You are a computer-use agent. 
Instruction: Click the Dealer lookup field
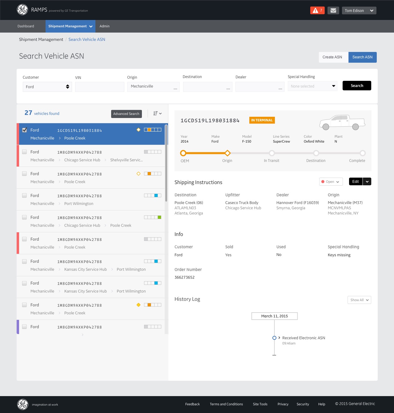tap(260, 87)
